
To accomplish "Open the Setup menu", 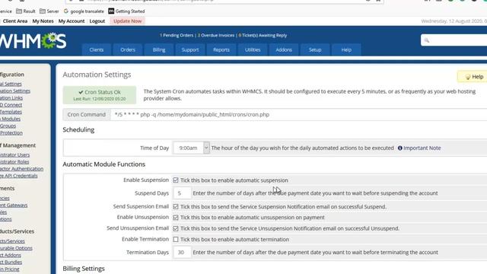I will coord(315,49).
